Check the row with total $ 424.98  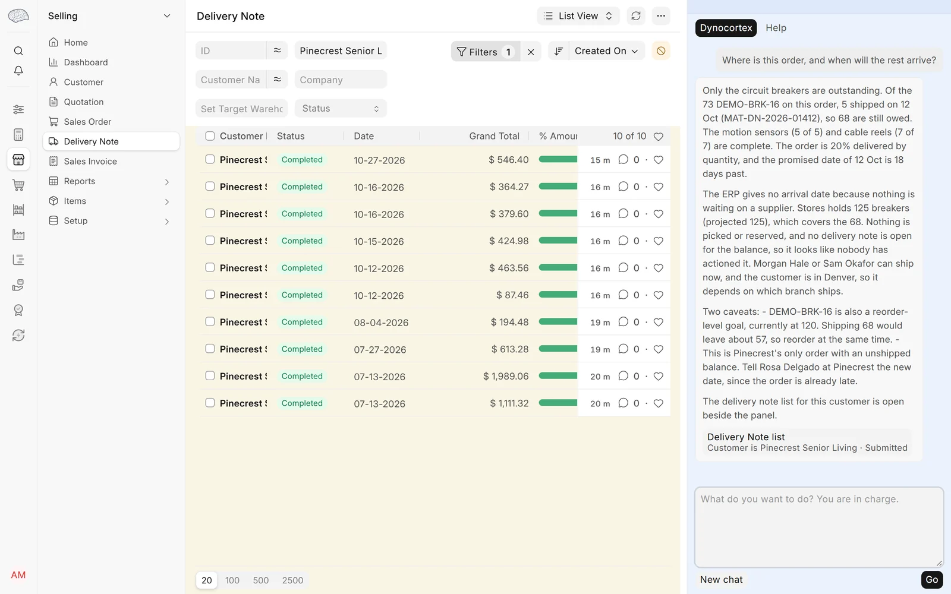tap(210, 241)
